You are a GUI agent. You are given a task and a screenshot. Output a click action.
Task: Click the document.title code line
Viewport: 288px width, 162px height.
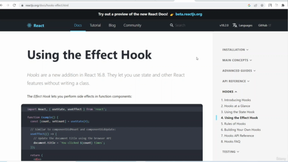69,143
